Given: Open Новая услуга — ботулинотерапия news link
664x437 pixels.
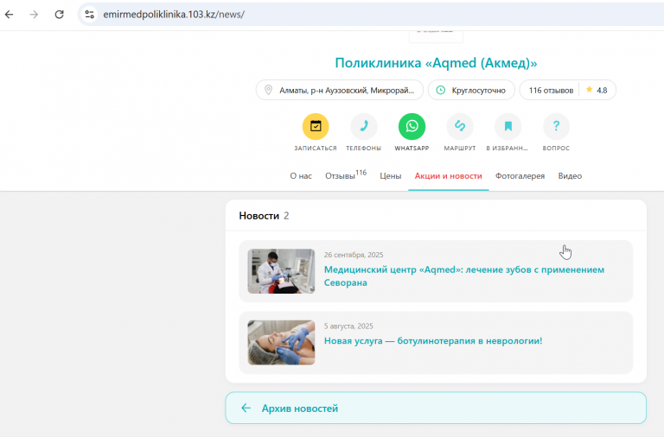Looking at the screenshot, I should click(x=433, y=341).
